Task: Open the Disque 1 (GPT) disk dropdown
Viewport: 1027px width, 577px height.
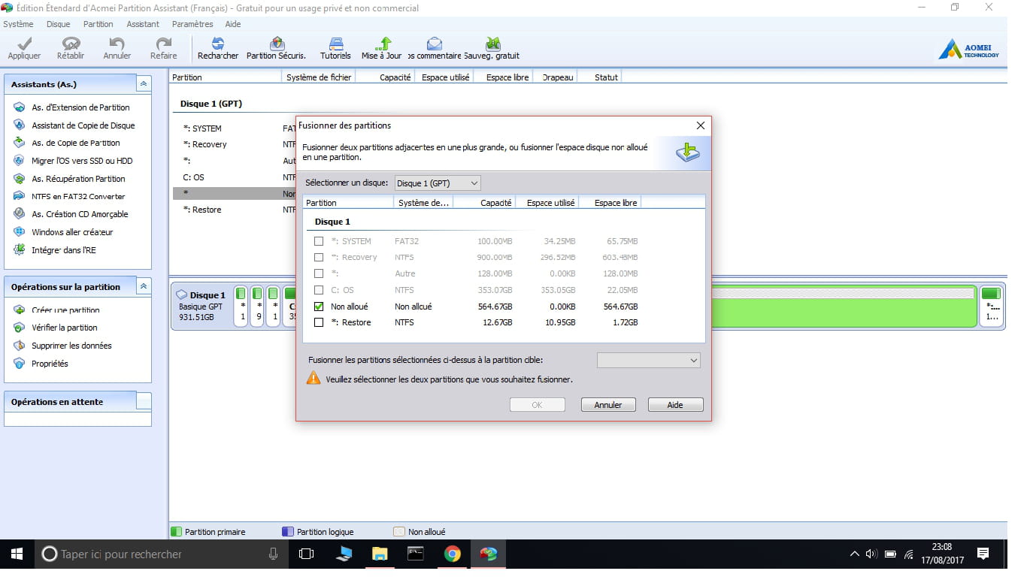Action: pyautogui.click(x=438, y=183)
